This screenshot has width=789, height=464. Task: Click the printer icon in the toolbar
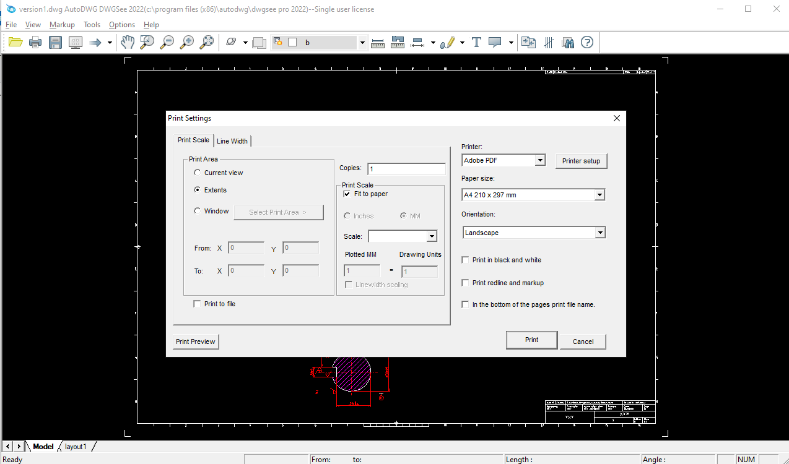click(35, 42)
